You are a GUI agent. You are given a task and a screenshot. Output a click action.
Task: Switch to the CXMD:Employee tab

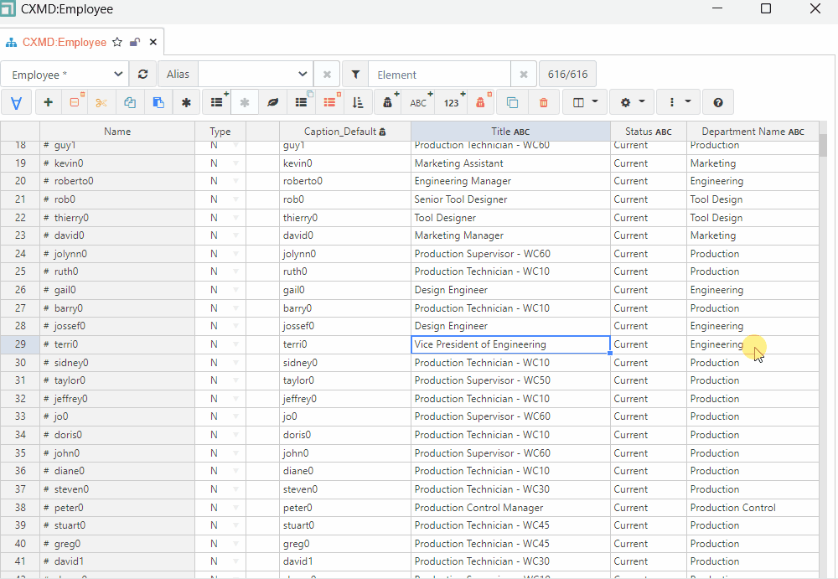[x=64, y=42]
